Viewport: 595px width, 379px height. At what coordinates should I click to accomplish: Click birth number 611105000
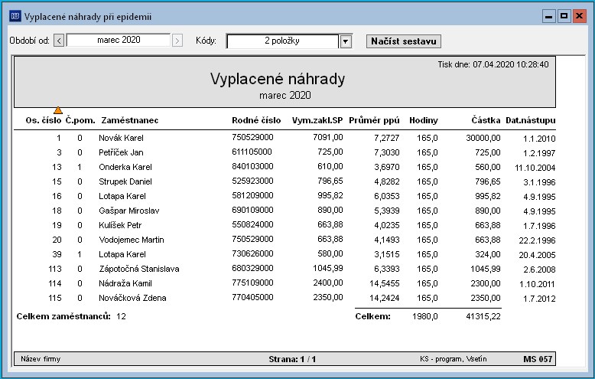coord(252,152)
